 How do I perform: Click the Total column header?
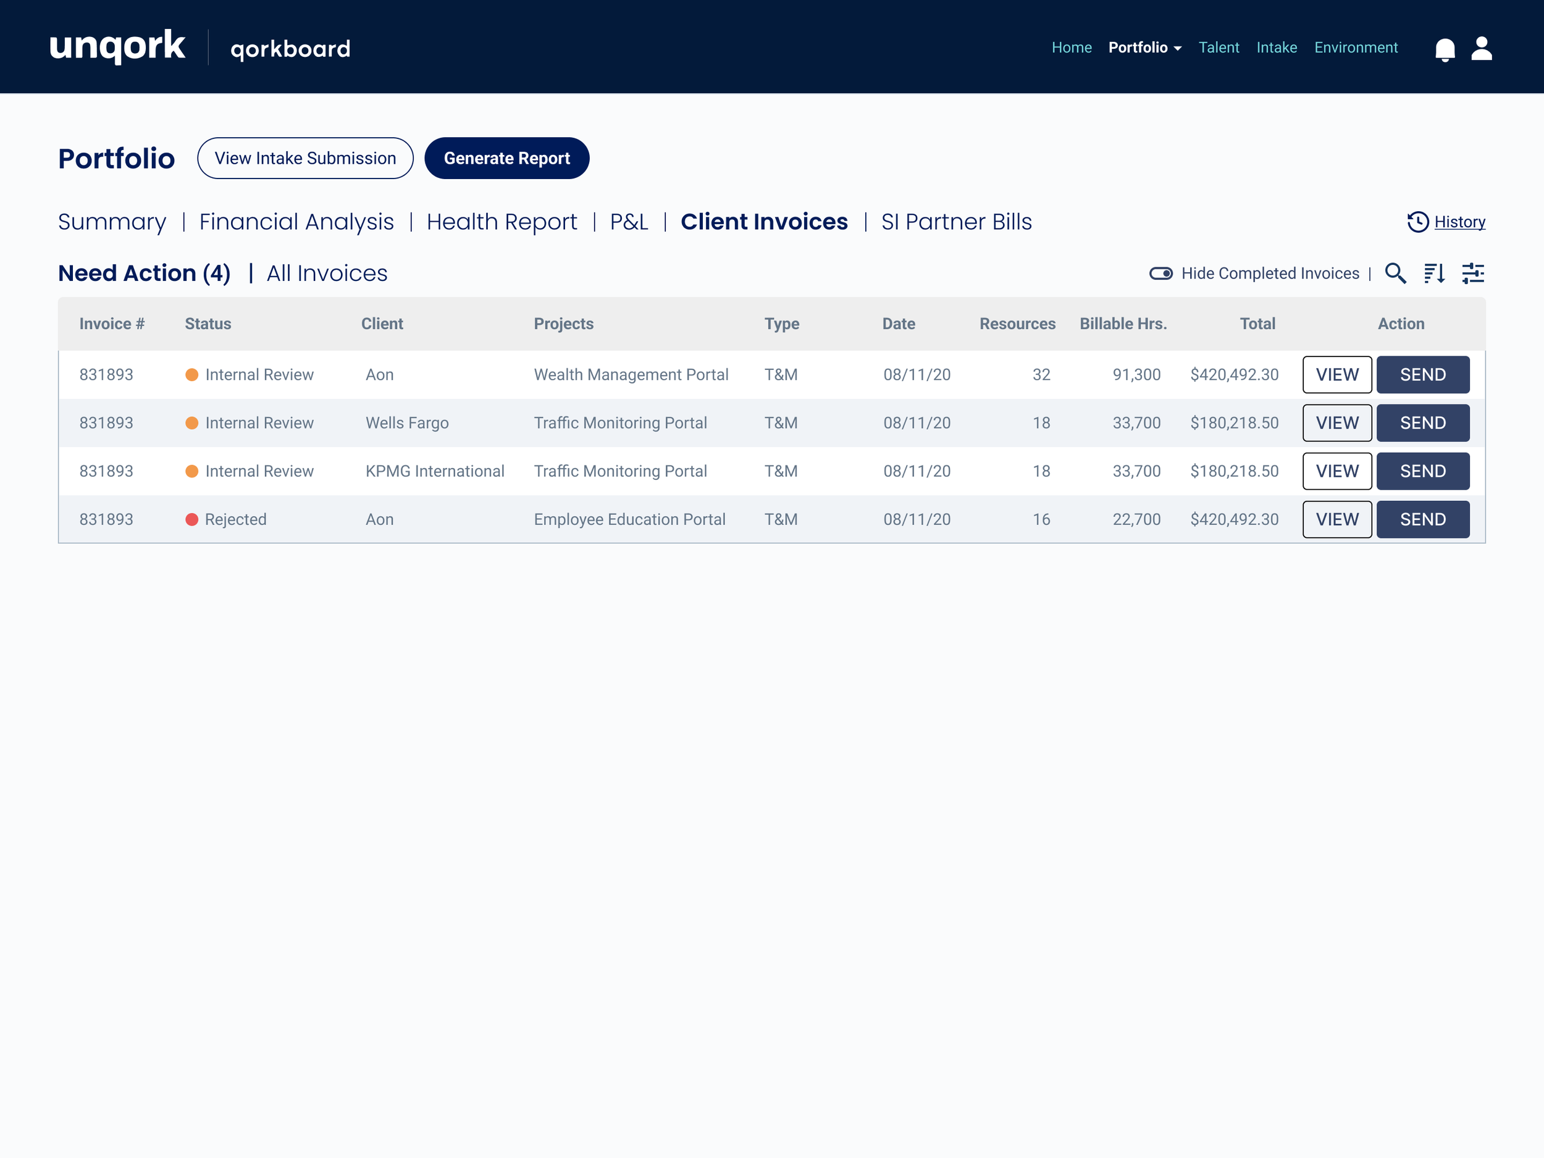1256,324
